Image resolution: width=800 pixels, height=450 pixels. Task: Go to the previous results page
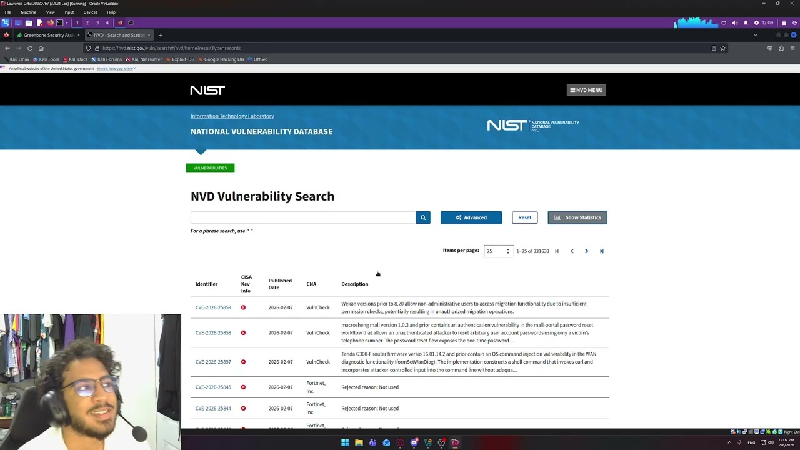(572, 251)
